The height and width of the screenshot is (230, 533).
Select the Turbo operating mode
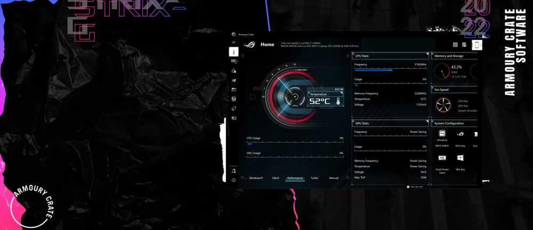(314, 178)
